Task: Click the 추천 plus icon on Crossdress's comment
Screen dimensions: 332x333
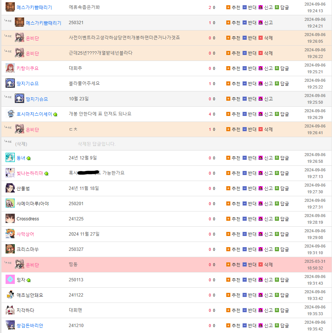Action: [228, 219]
